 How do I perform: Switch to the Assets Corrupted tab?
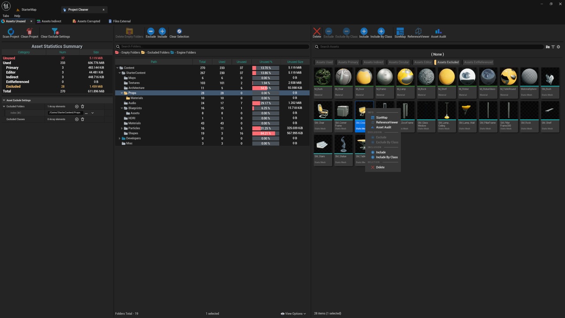(86, 21)
